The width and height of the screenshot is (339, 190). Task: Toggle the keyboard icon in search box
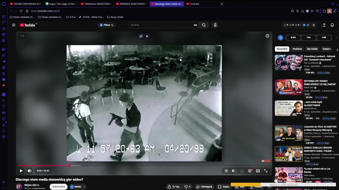point(195,25)
